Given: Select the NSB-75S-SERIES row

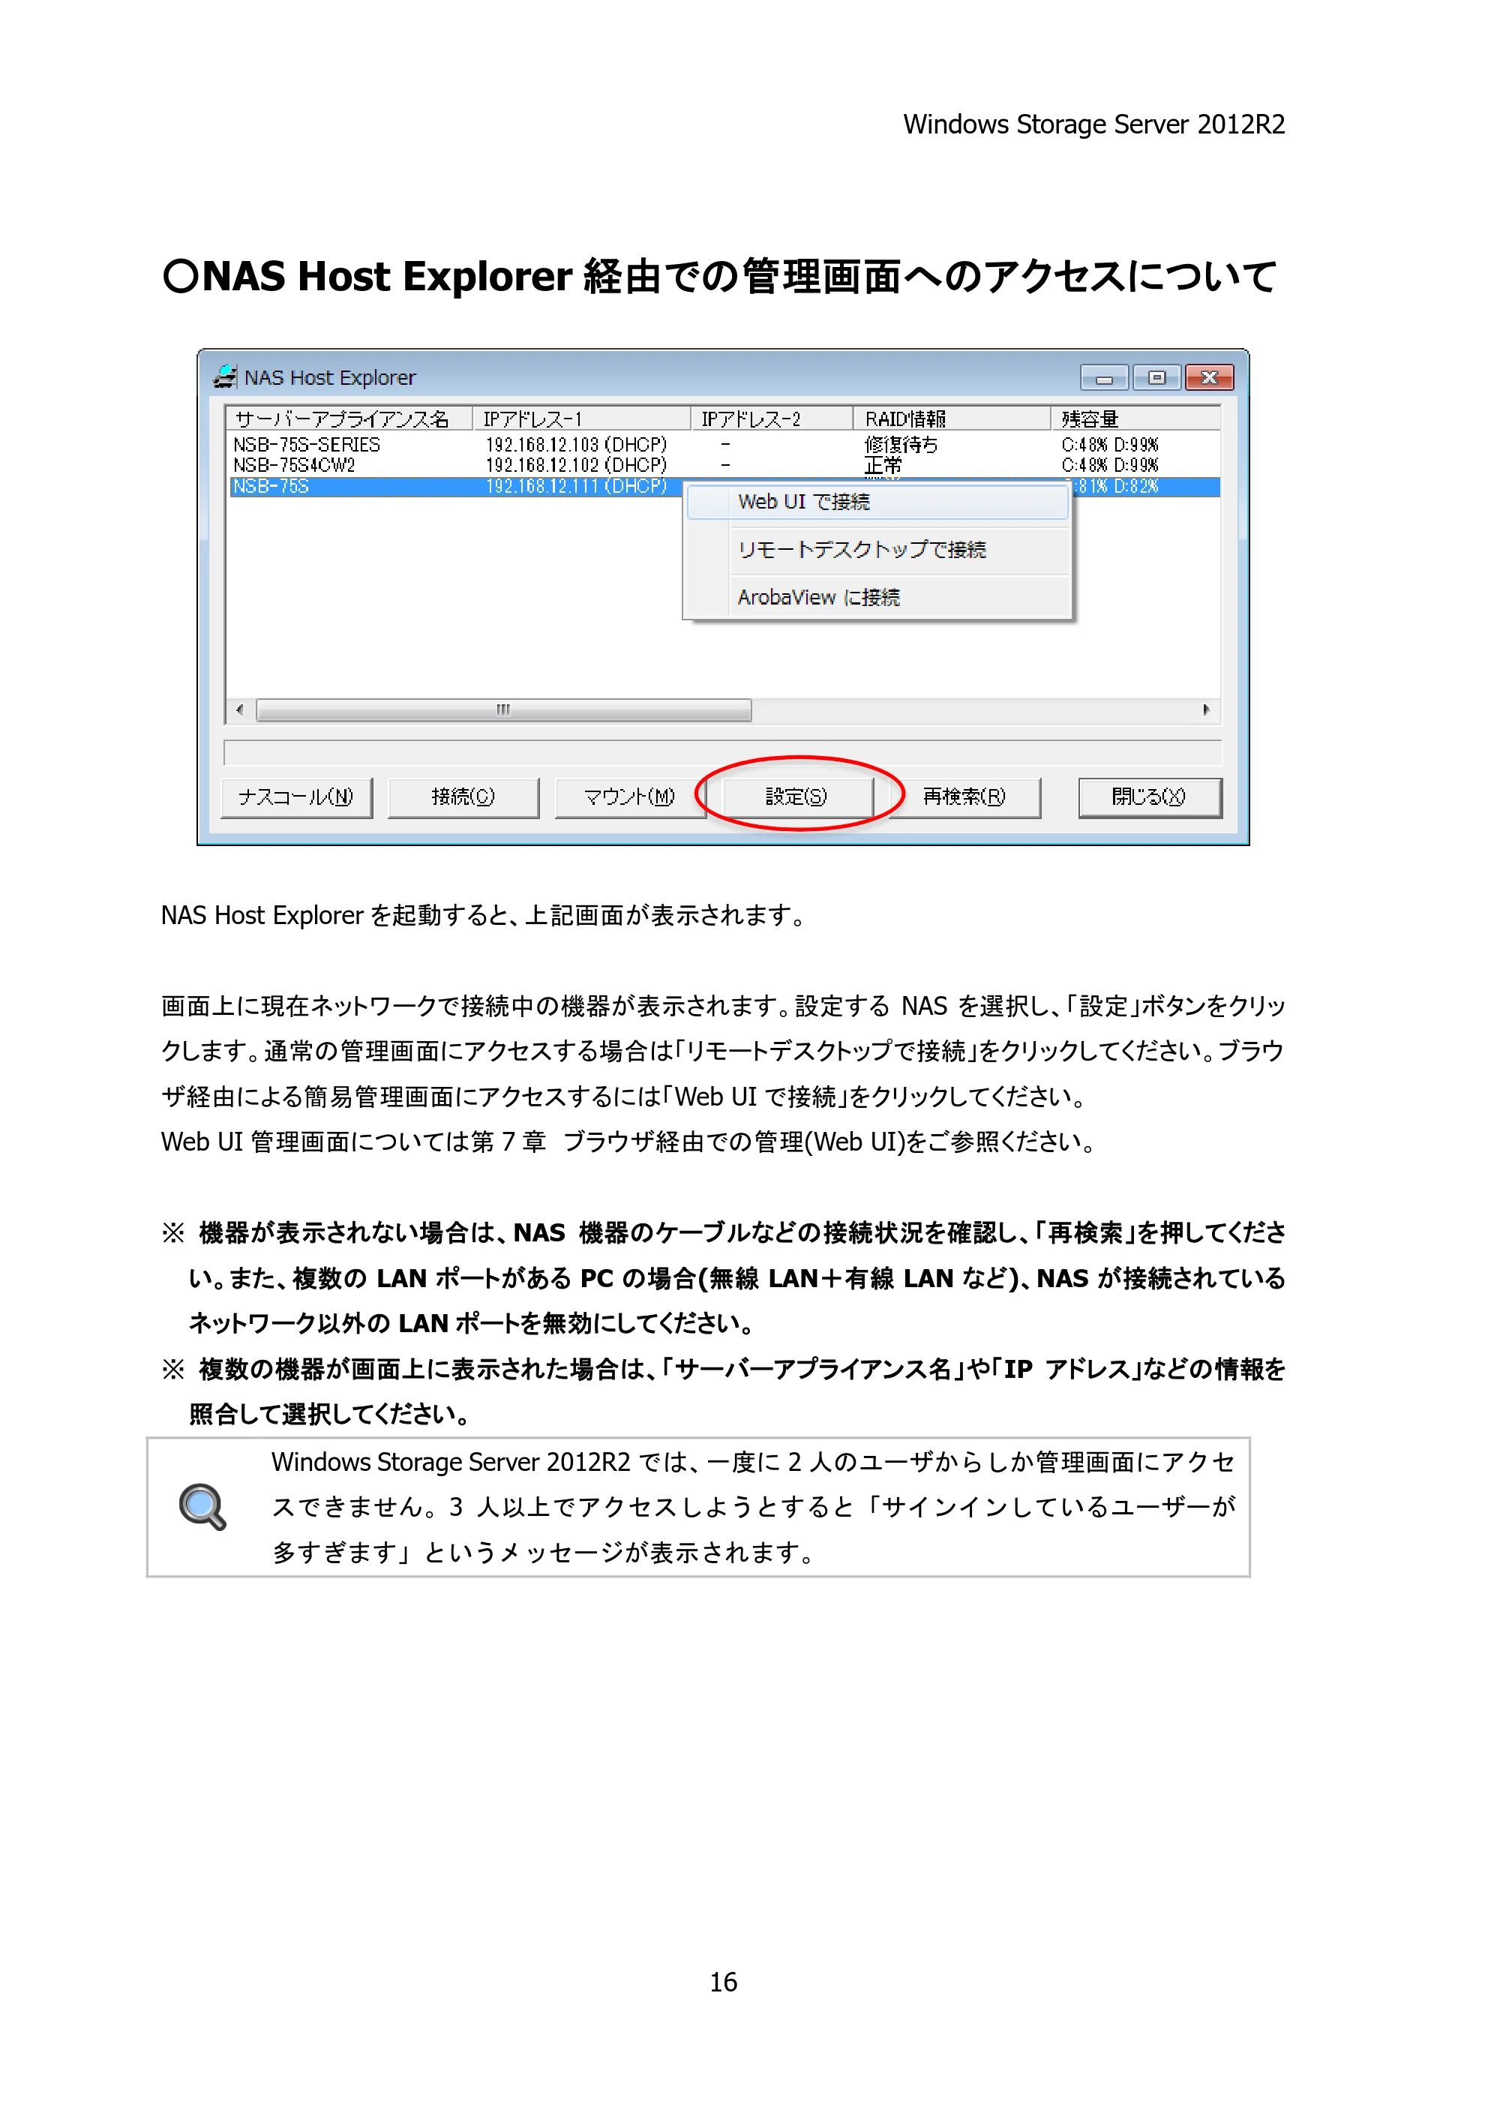Looking at the screenshot, I should coord(724,446).
